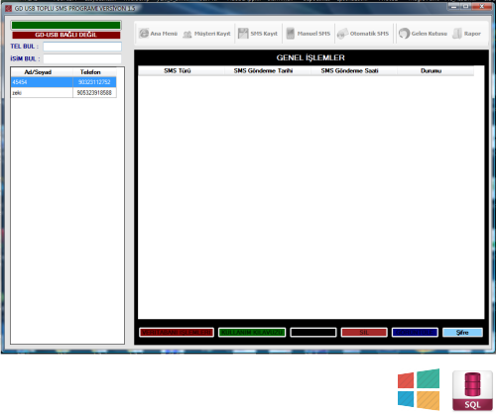Image resolution: width=496 pixels, height=414 pixels.
Task: Select the zeki contact row
Action: 63,93
